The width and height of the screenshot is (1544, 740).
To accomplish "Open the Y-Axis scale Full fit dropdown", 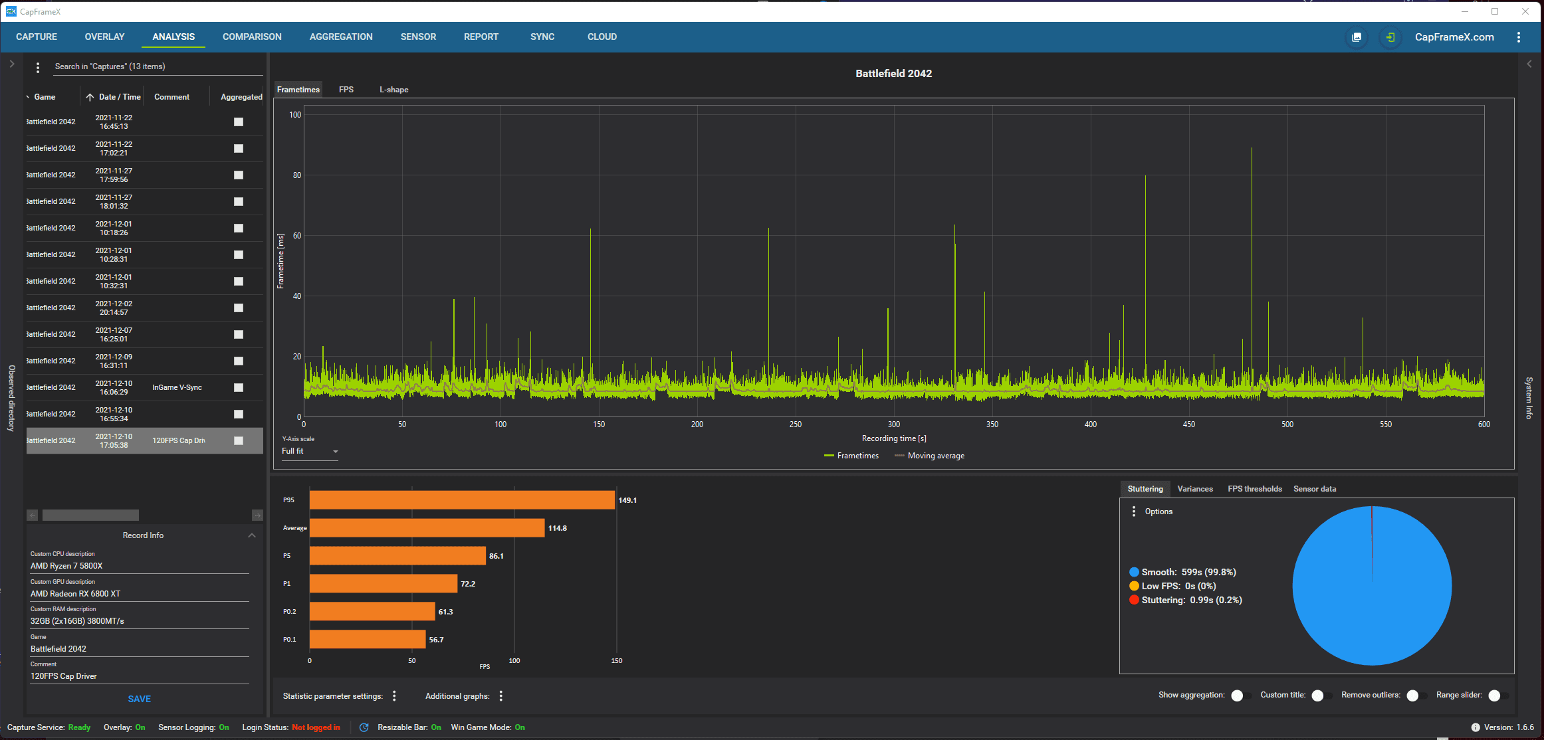I will 310,451.
